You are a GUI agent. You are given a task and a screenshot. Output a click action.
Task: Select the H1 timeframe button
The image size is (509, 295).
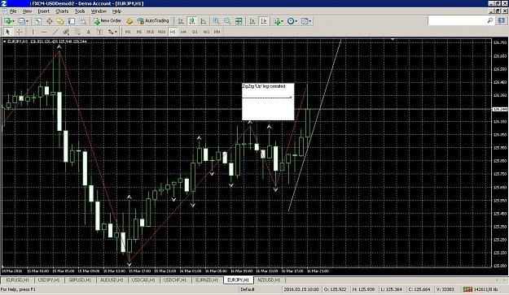(x=173, y=32)
